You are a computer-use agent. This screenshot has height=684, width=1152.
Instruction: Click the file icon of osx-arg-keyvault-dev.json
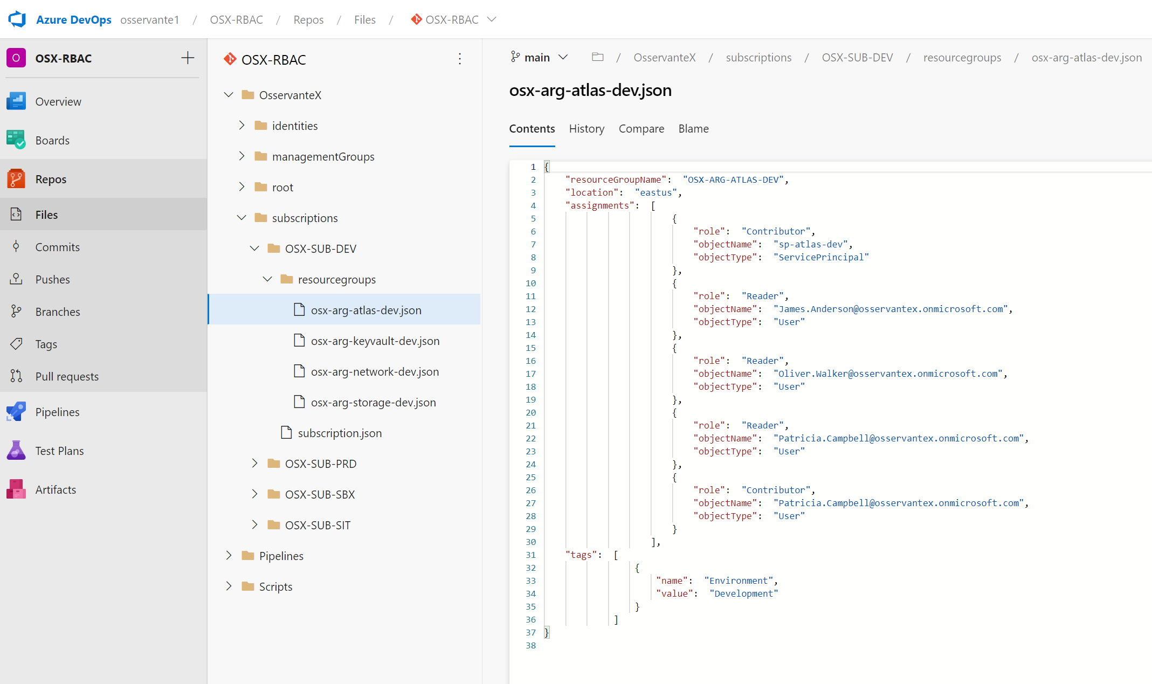[x=299, y=341]
